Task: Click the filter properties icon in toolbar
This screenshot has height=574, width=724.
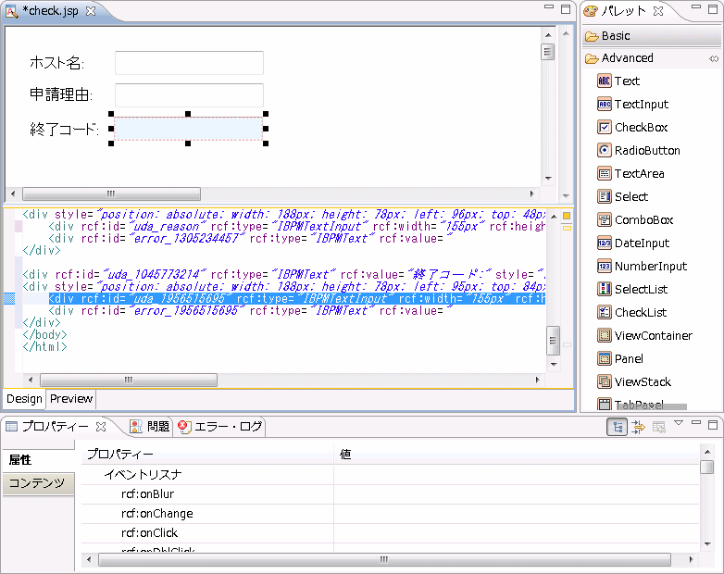Action: click(638, 427)
